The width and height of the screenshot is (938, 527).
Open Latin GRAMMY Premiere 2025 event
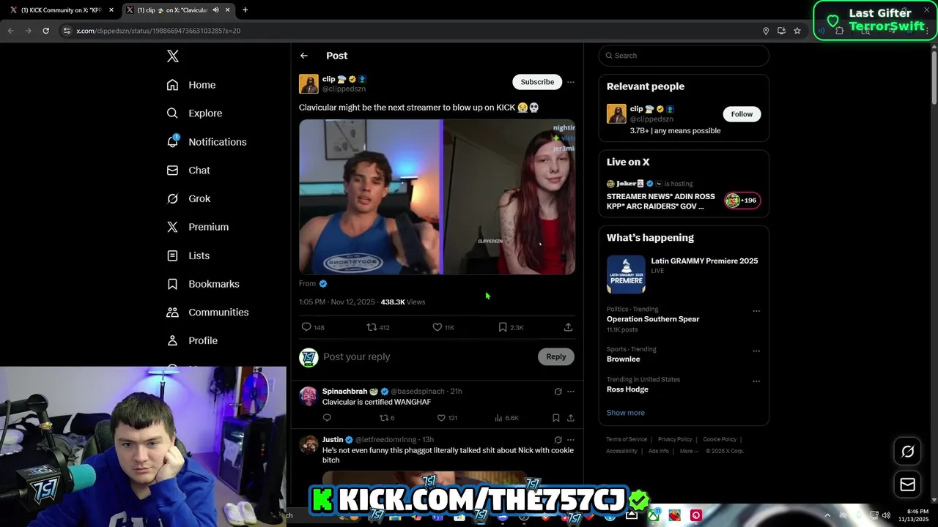coord(683,274)
